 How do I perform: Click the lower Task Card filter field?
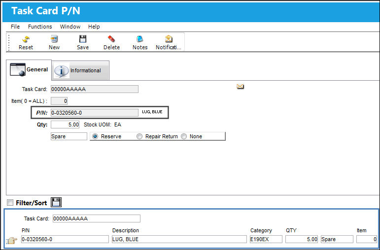97,219
